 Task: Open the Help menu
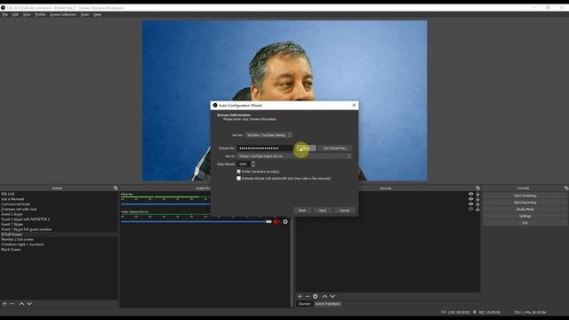click(x=97, y=14)
